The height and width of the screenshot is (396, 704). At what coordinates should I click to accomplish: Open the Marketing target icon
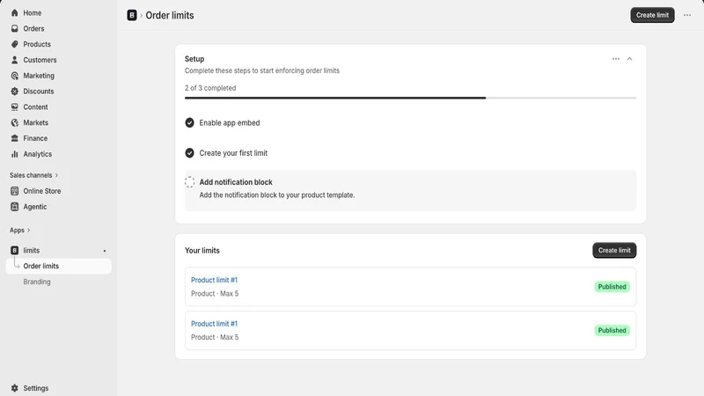[x=14, y=76]
